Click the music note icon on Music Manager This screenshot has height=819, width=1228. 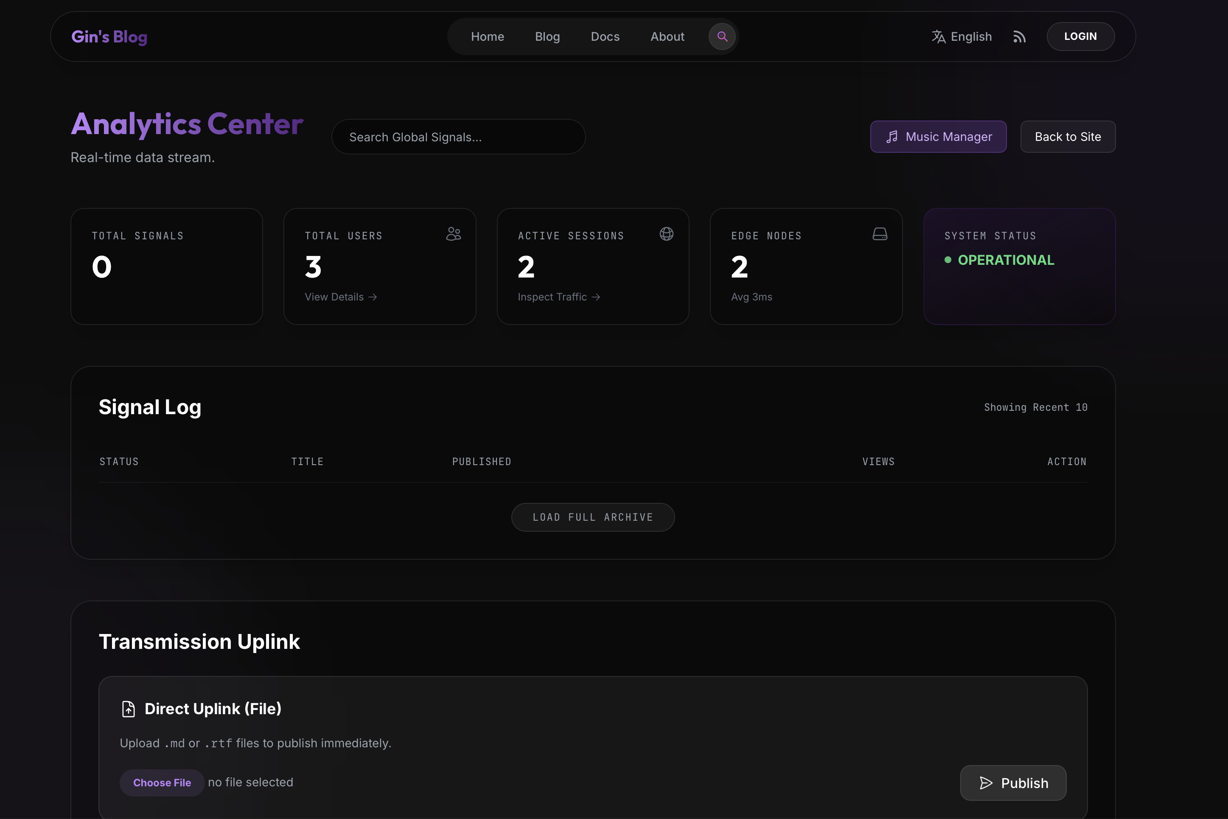tap(892, 137)
